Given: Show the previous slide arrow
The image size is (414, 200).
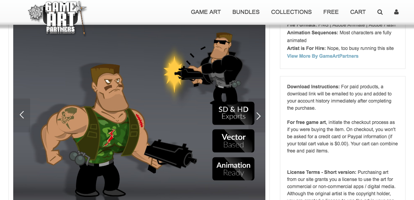Looking at the screenshot, I should pyautogui.click(x=22, y=115).
